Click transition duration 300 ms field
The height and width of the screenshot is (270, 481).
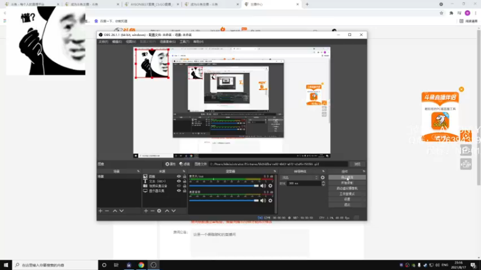pyautogui.click(x=304, y=184)
